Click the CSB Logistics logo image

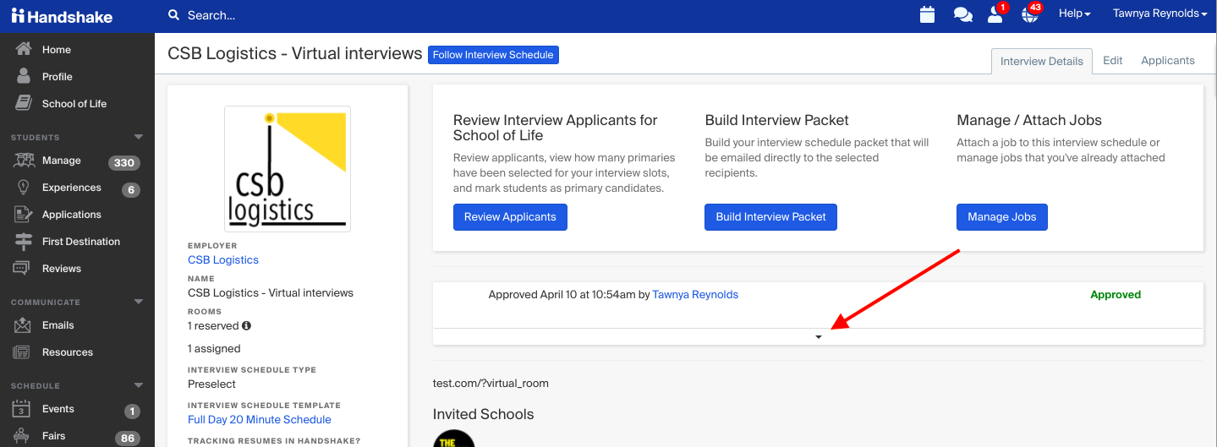(x=288, y=169)
